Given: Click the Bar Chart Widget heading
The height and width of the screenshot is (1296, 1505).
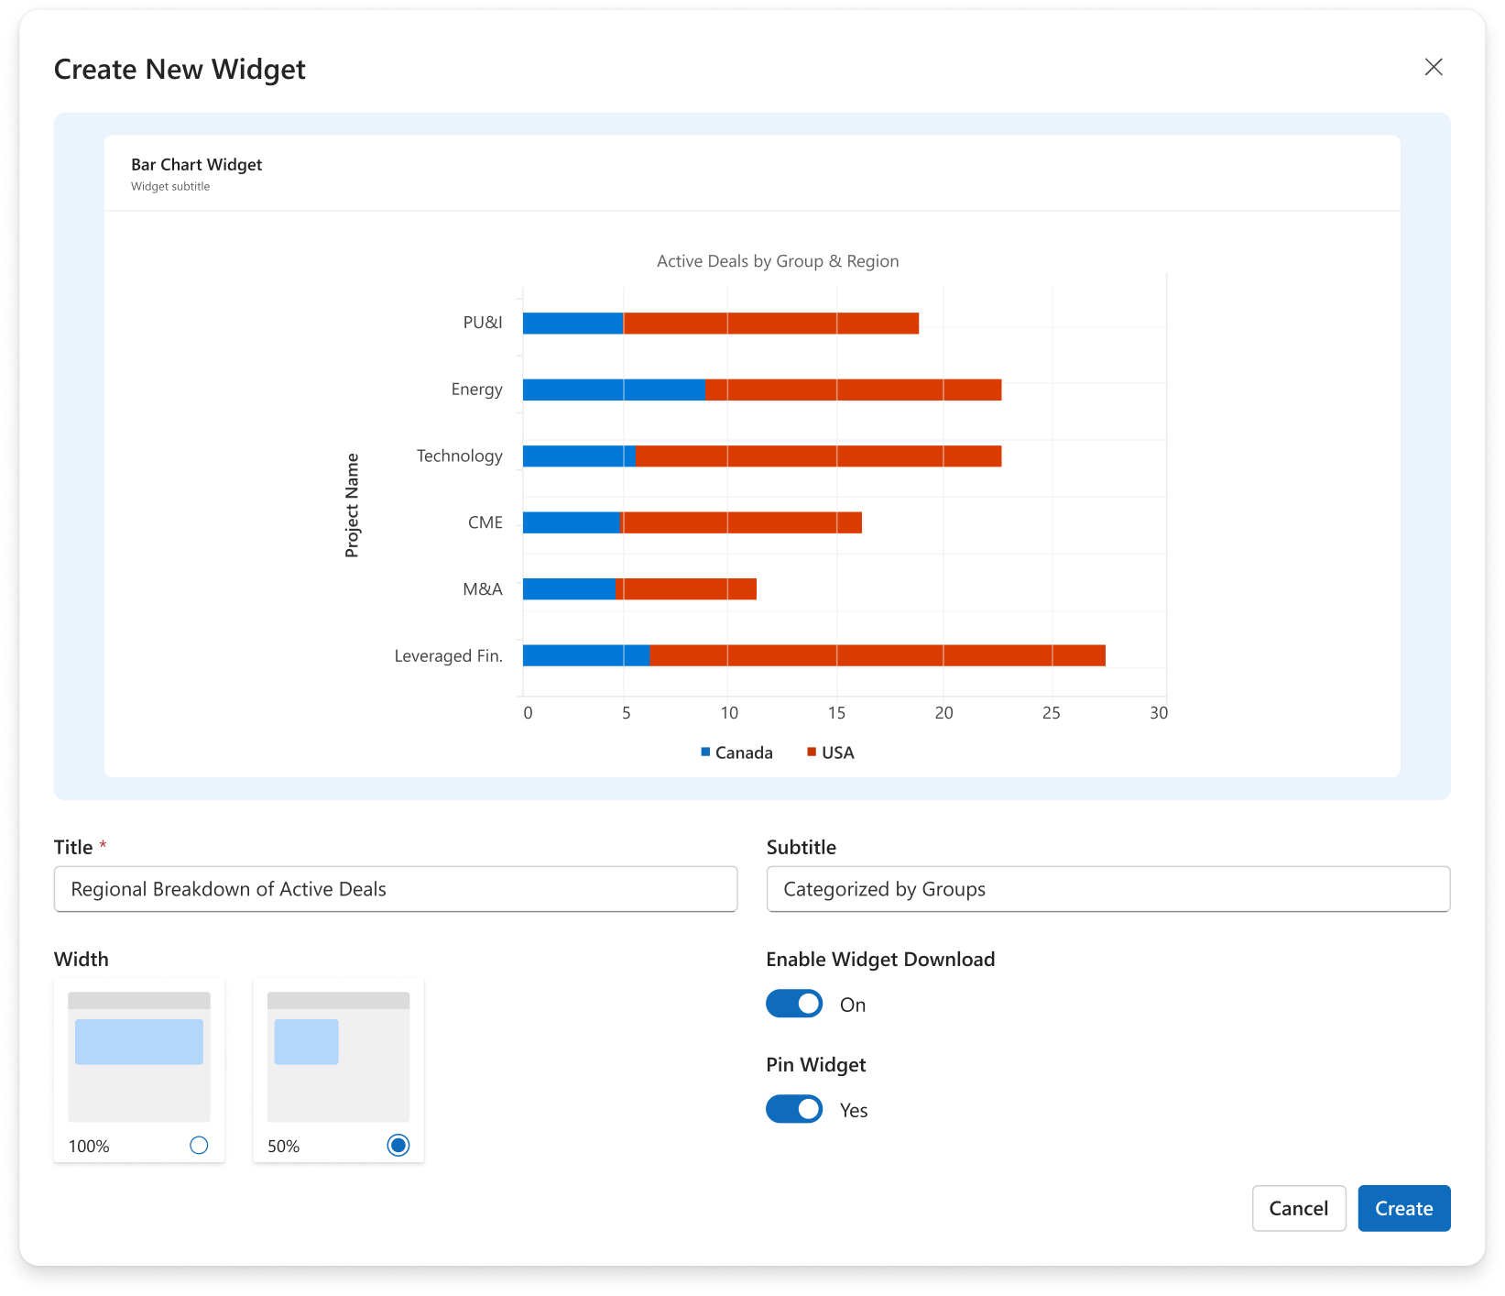Looking at the screenshot, I should [196, 165].
